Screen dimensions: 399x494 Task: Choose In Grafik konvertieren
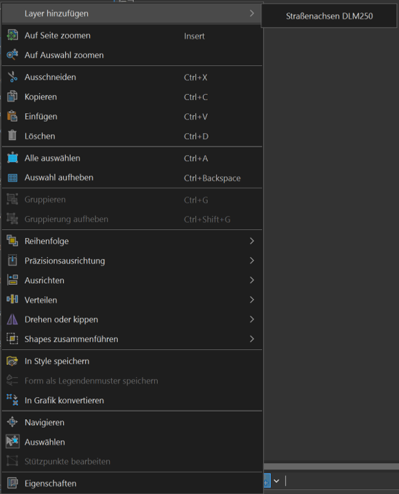pyautogui.click(x=132, y=400)
